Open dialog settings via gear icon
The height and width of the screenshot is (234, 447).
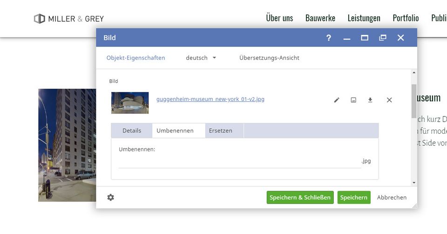coord(110,197)
